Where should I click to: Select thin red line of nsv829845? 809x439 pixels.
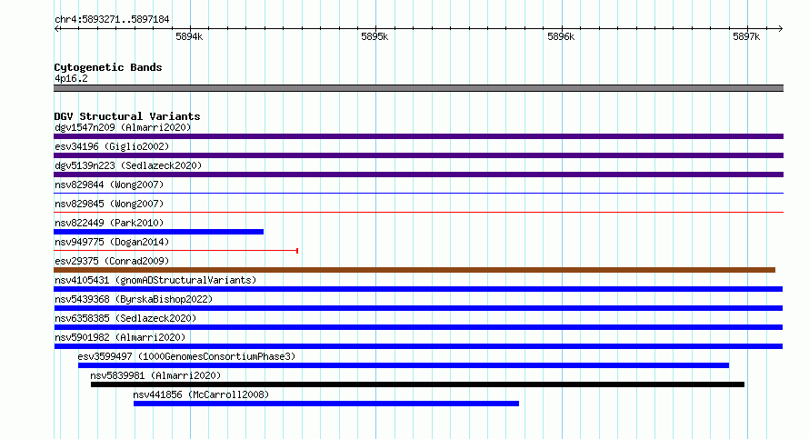[x=418, y=212]
